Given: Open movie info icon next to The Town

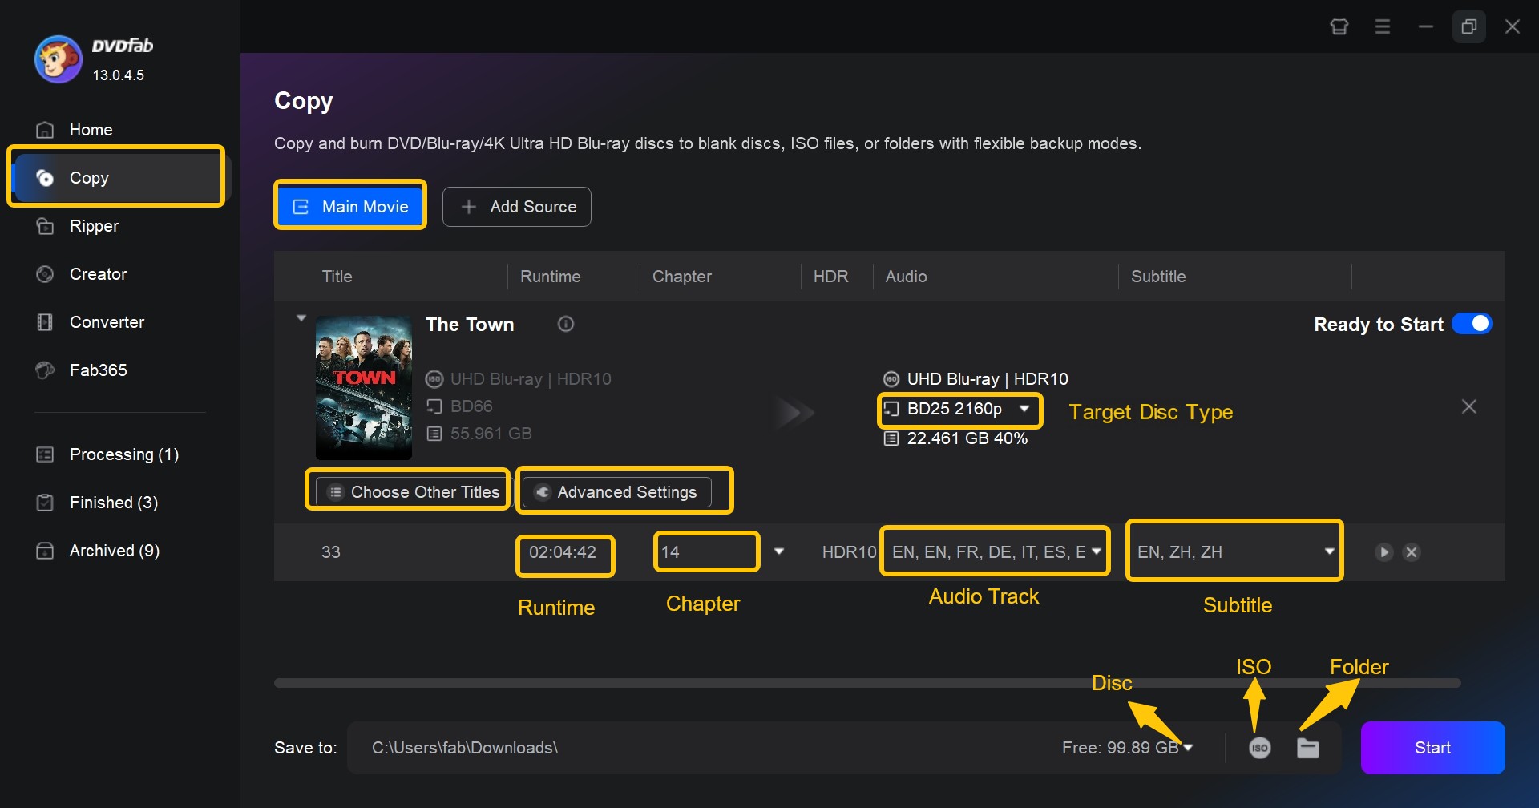Looking at the screenshot, I should coord(566,324).
